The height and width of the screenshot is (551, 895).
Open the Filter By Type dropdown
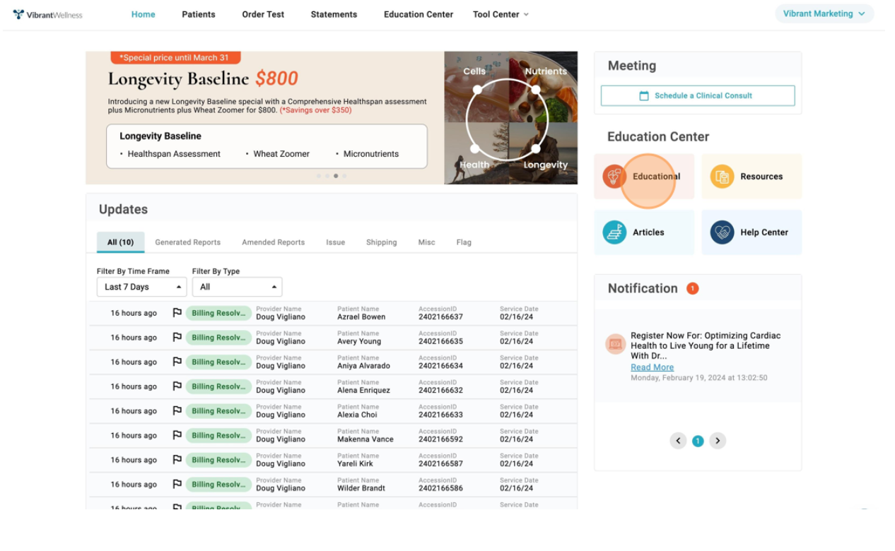coord(237,287)
